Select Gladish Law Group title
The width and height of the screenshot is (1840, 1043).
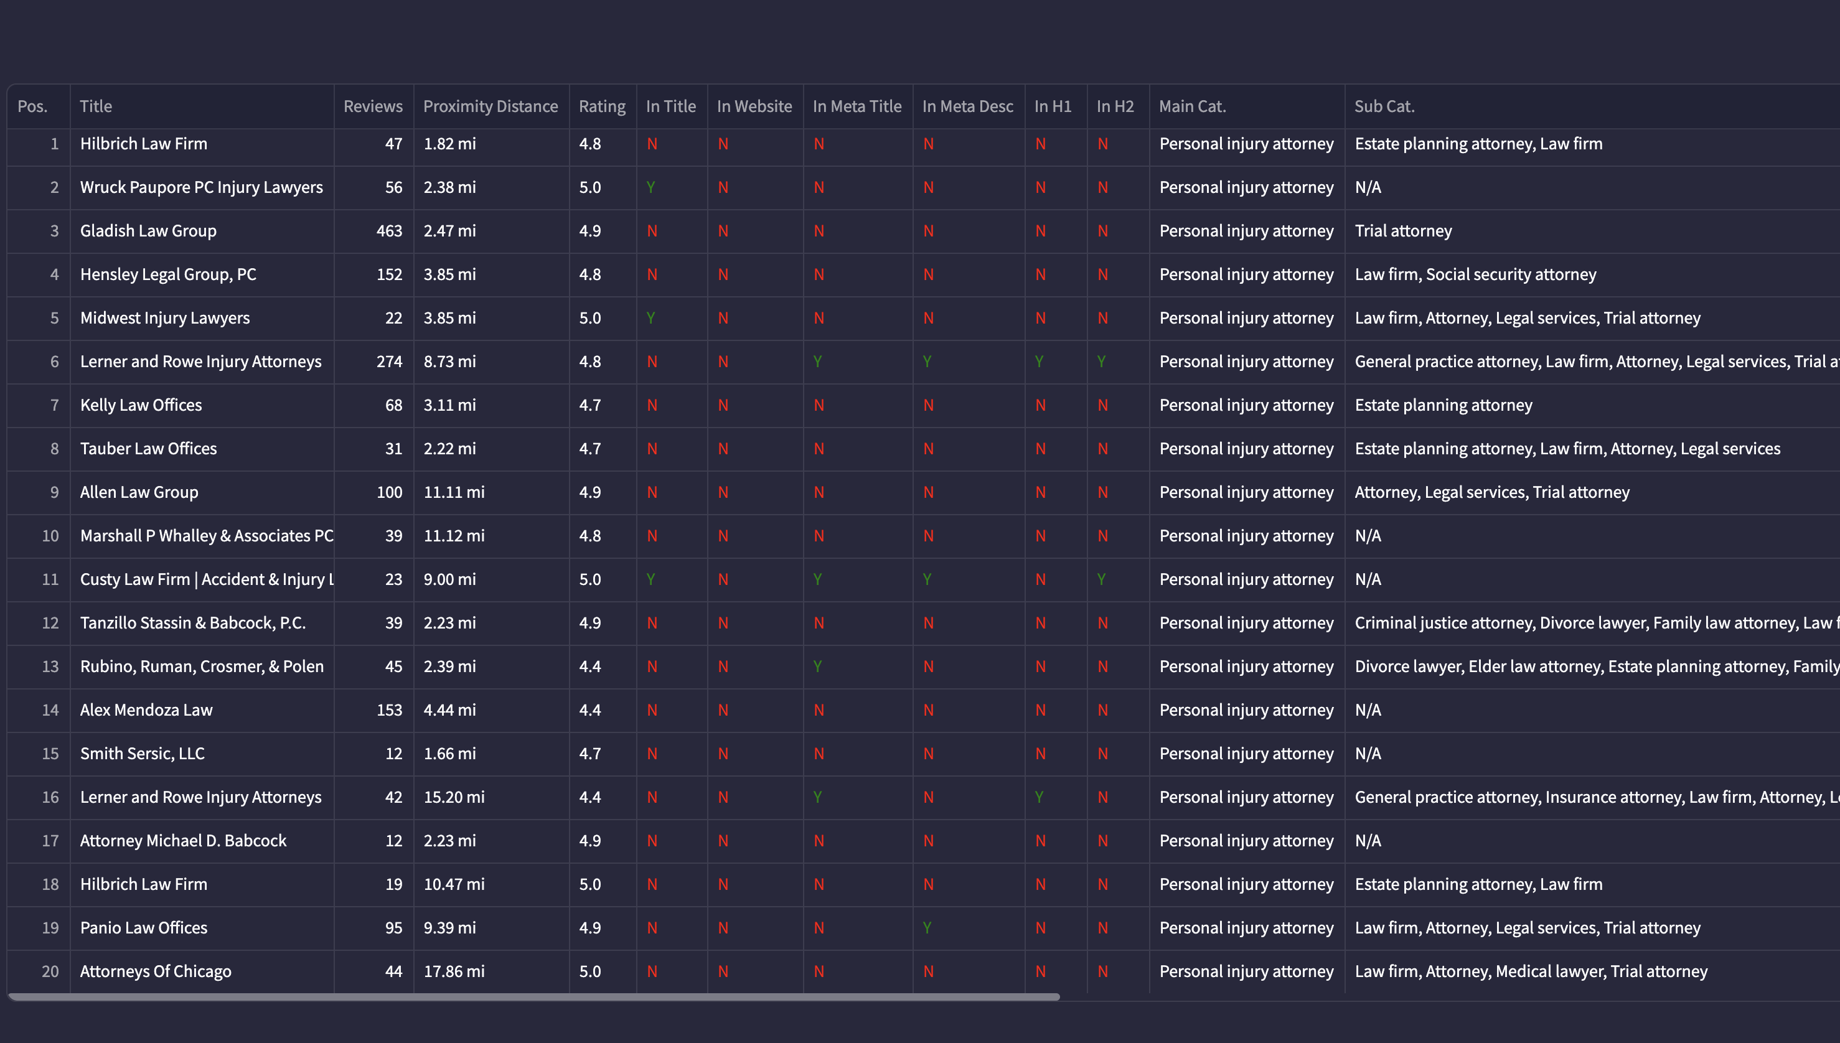(x=148, y=231)
